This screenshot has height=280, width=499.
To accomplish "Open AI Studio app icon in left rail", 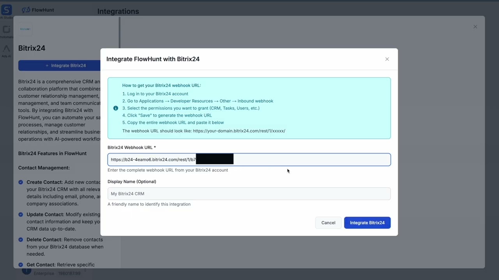I will [6, 10].
